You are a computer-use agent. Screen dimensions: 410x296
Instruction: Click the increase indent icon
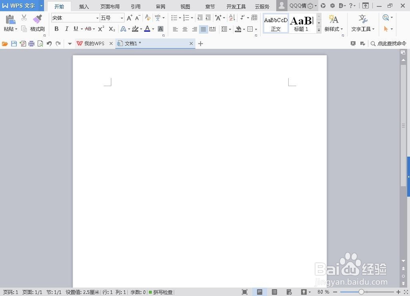tap(208, 18)
